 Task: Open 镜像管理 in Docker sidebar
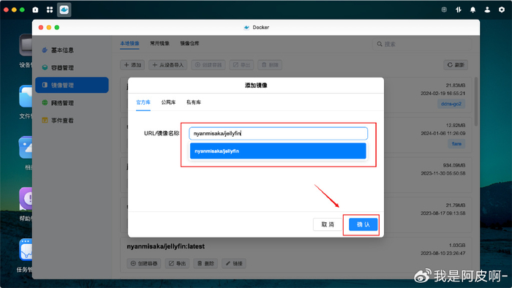[72, 85]
